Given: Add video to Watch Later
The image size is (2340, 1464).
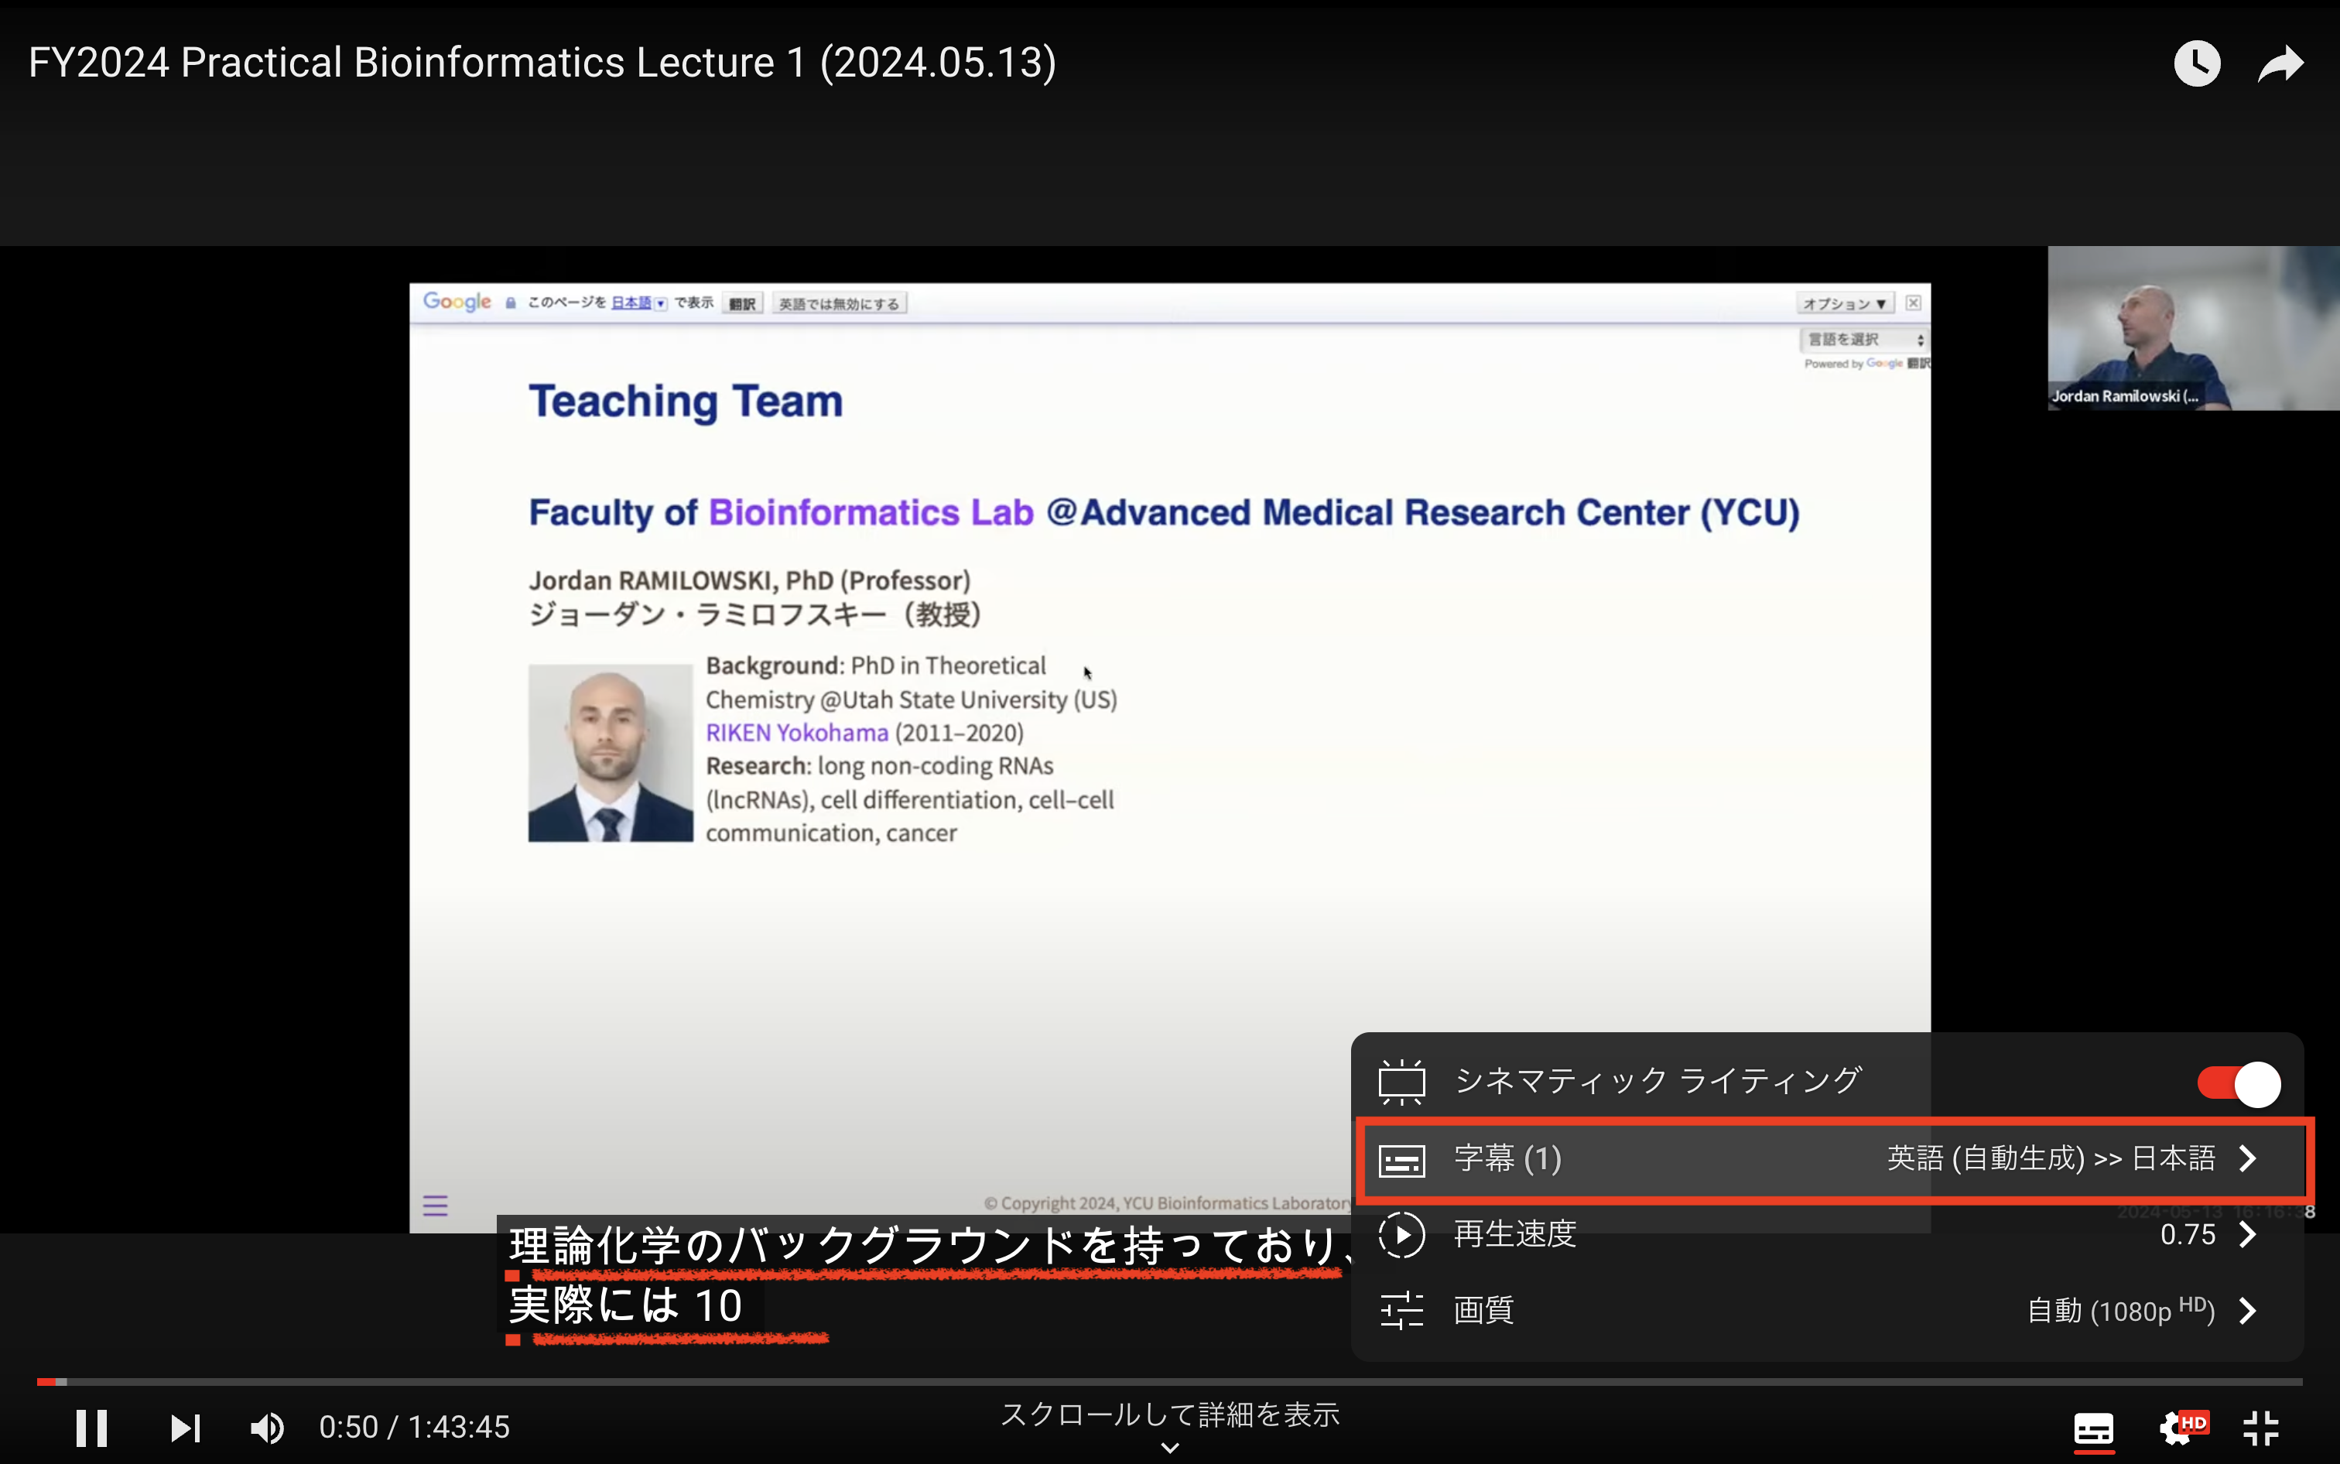Looking at the screenshot, I should pos(2197,64).
